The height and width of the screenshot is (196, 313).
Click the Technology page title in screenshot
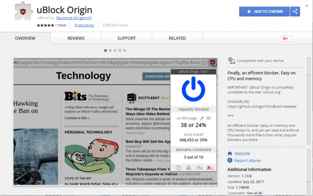tap(83, 76)
